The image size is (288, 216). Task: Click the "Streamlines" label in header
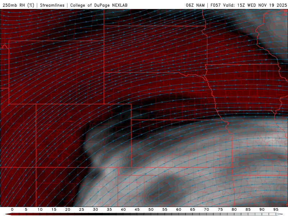point(52,5)
